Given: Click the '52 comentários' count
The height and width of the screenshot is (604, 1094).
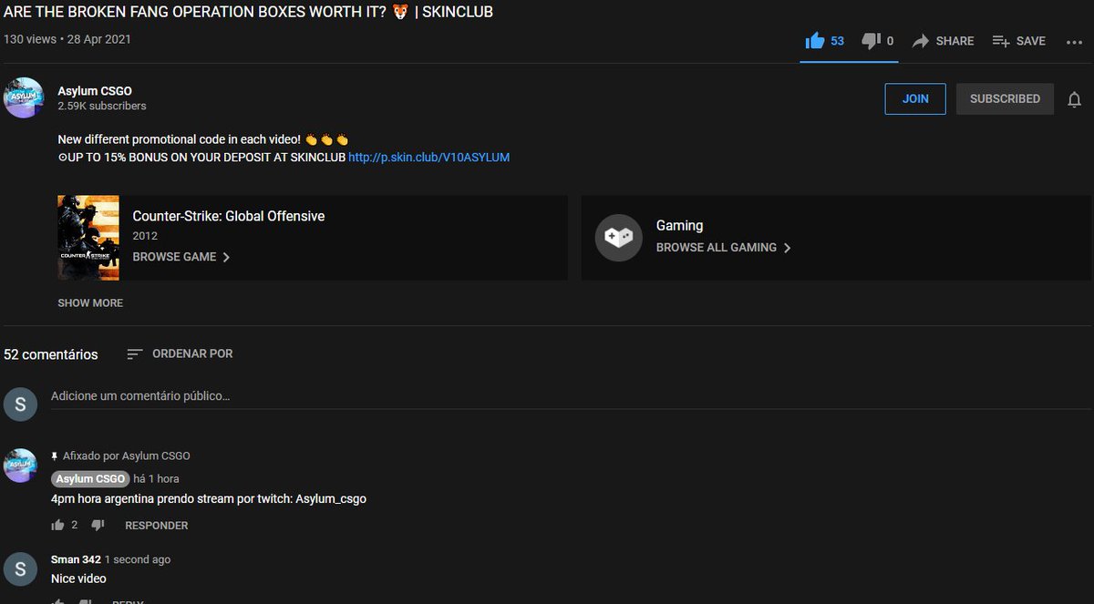Looking at the screenshot, I should coord(51,354).
